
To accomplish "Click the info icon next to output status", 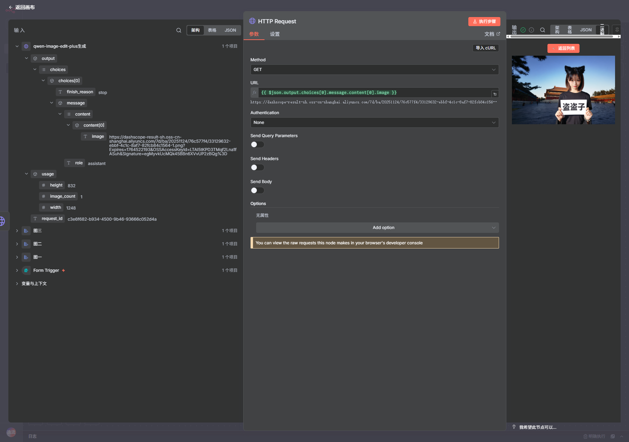I will pos(531,30).
